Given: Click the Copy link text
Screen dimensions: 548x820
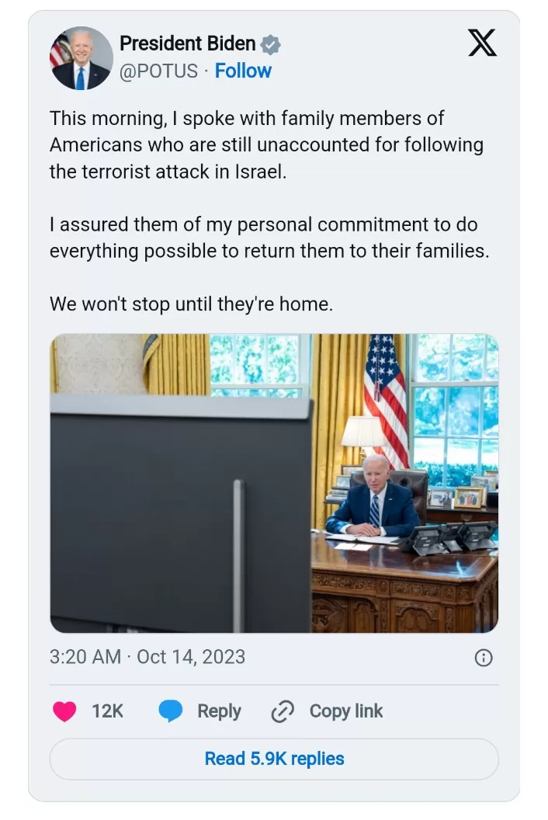Looking at the screenshot, I should [x=346, y=711].
